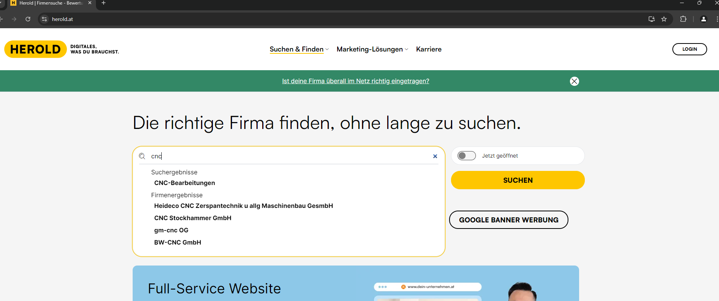The image size is (719, 301).
Task: Toggle the Jetzt geöffnet switch
Action: coord(467,156)
